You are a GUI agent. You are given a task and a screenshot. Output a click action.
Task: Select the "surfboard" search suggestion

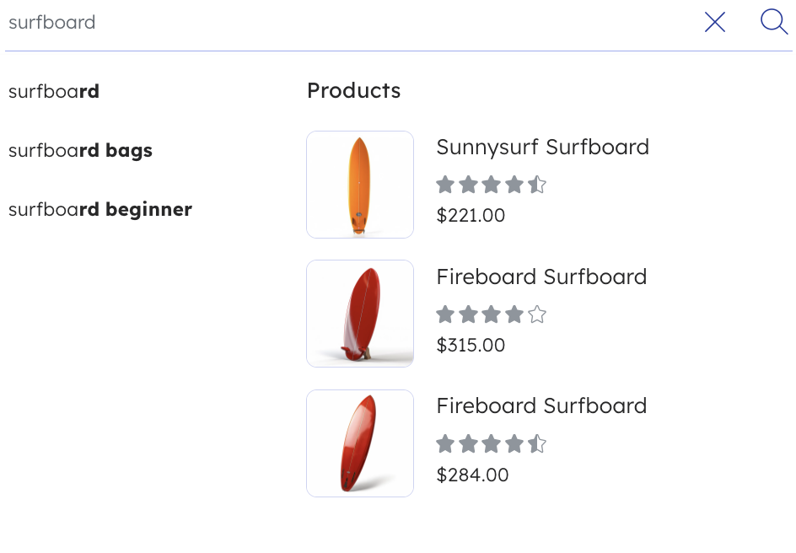54,91
